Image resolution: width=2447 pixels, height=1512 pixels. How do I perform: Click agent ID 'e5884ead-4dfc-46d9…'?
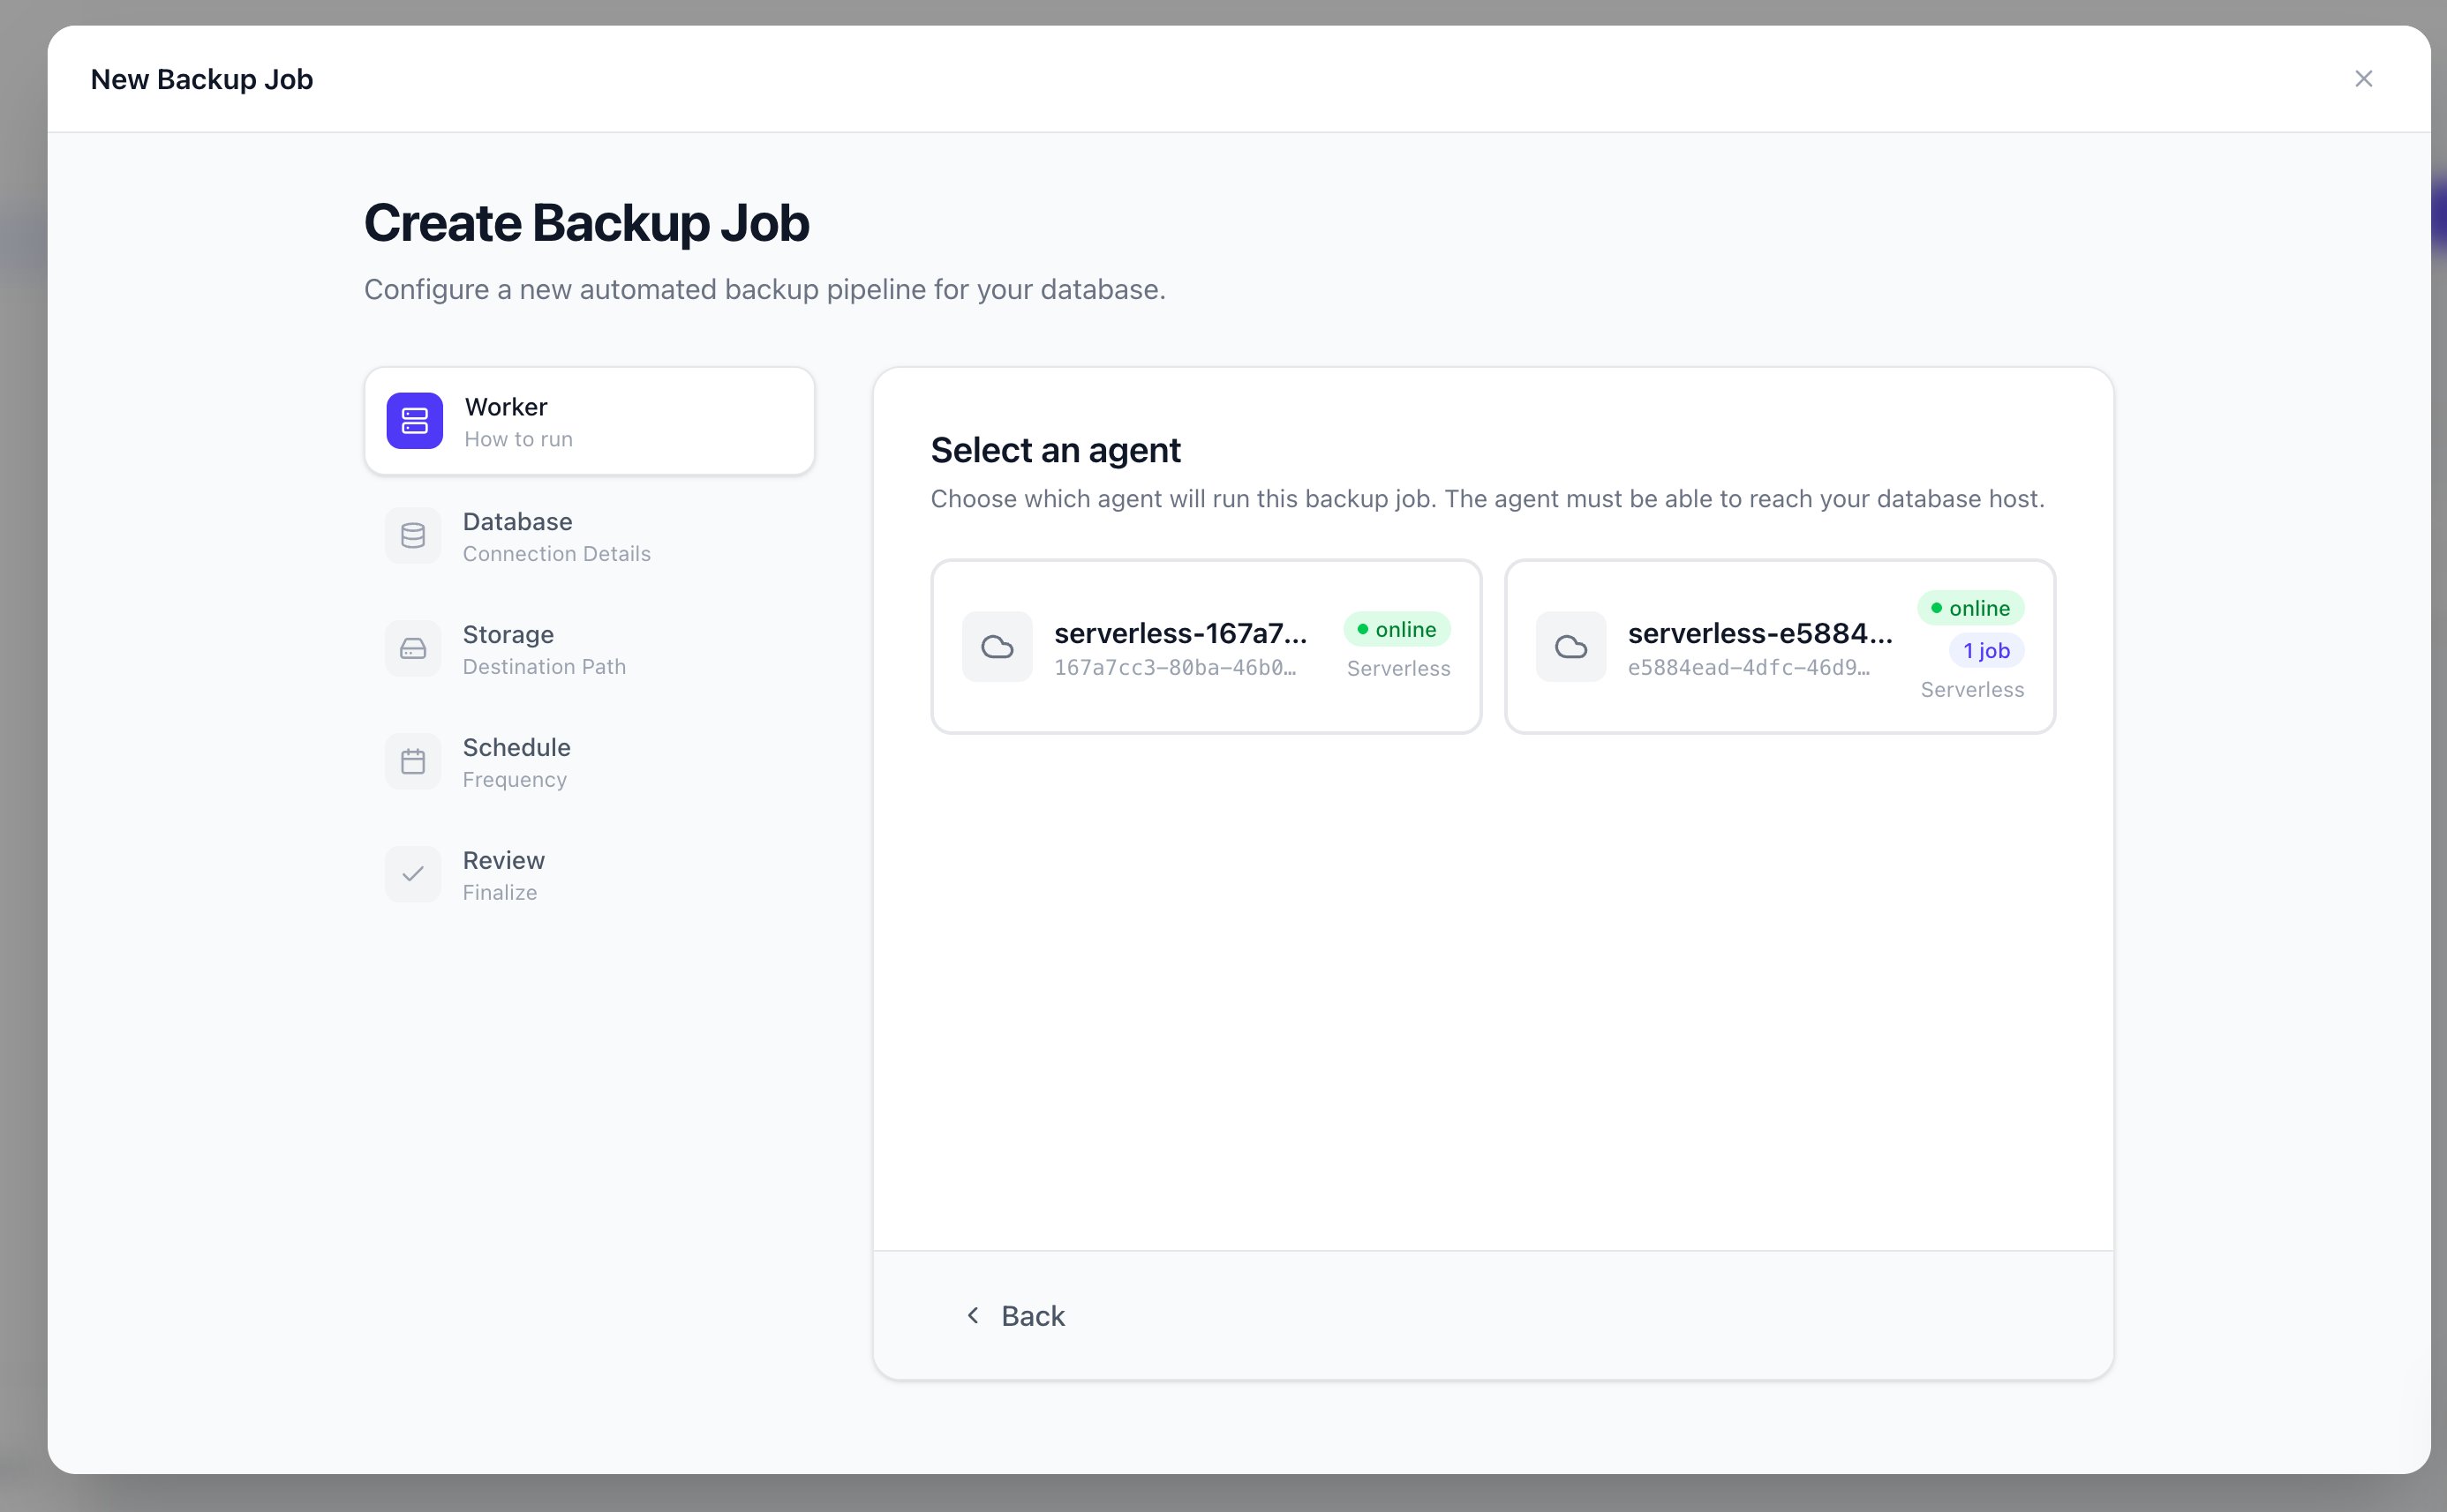(x=1748, y=668)
